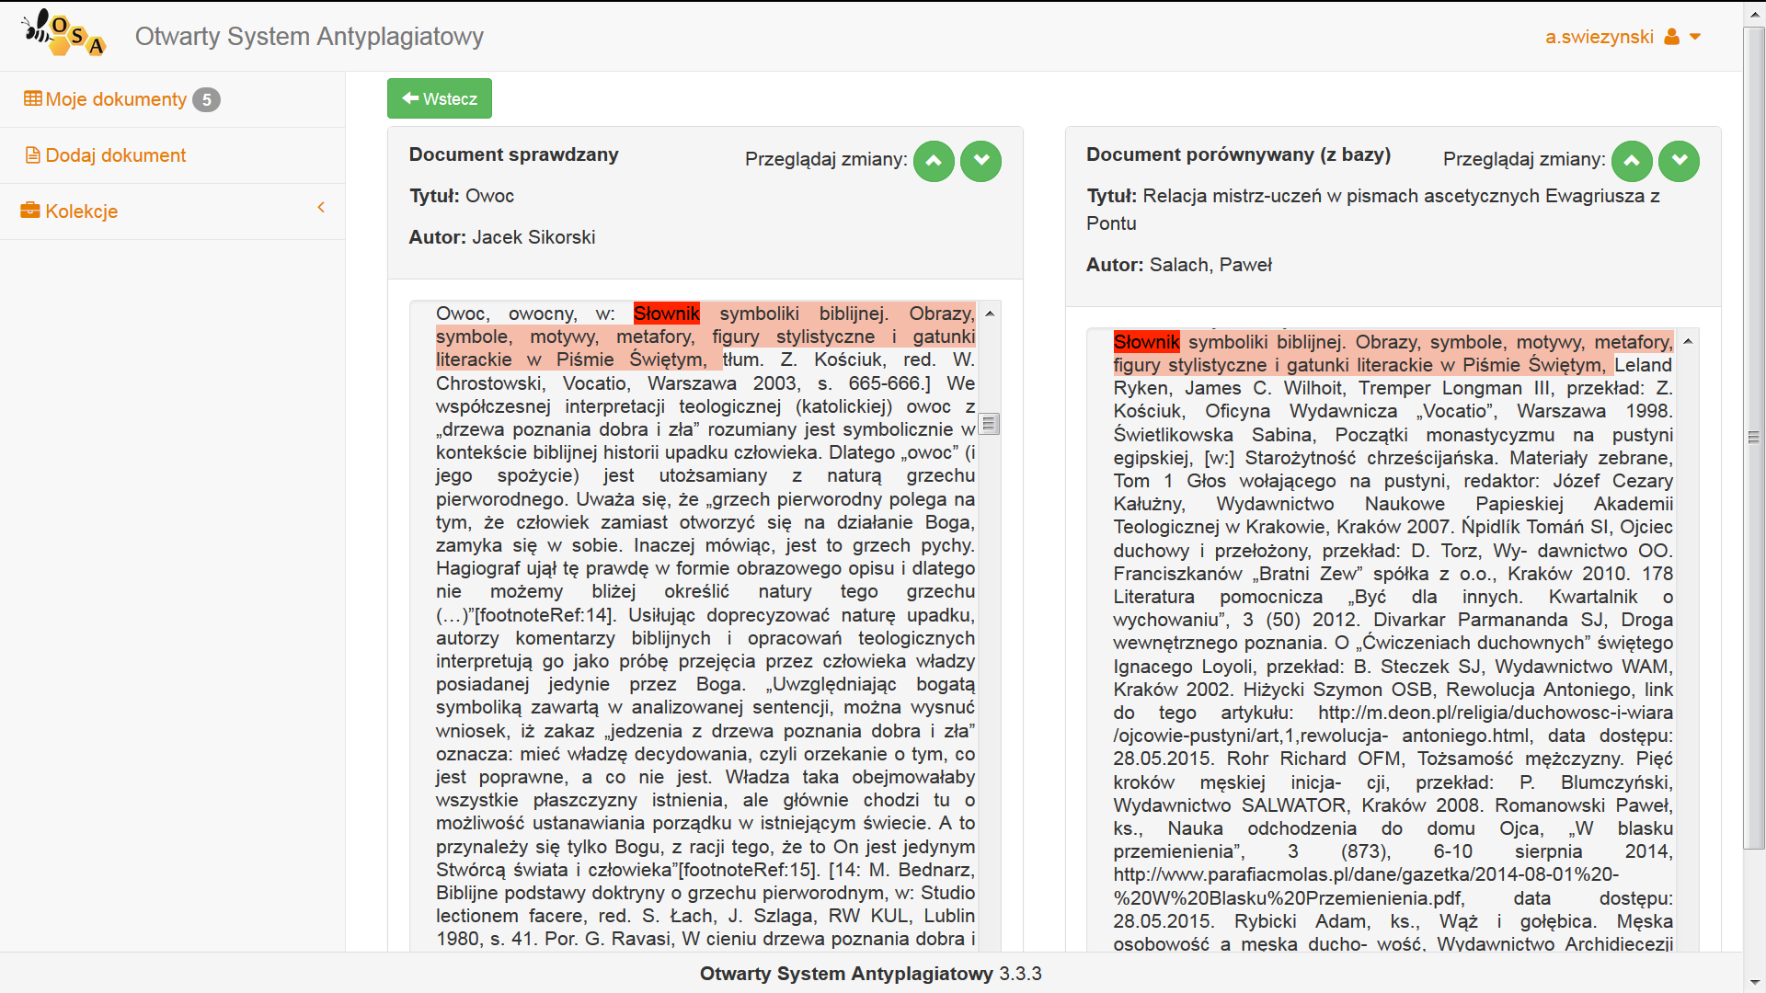Image resolution: width=1766 pixels, height=993 pixels.
Task: Expand the Kolekcje chevron
Action: (x=321, y=208)
